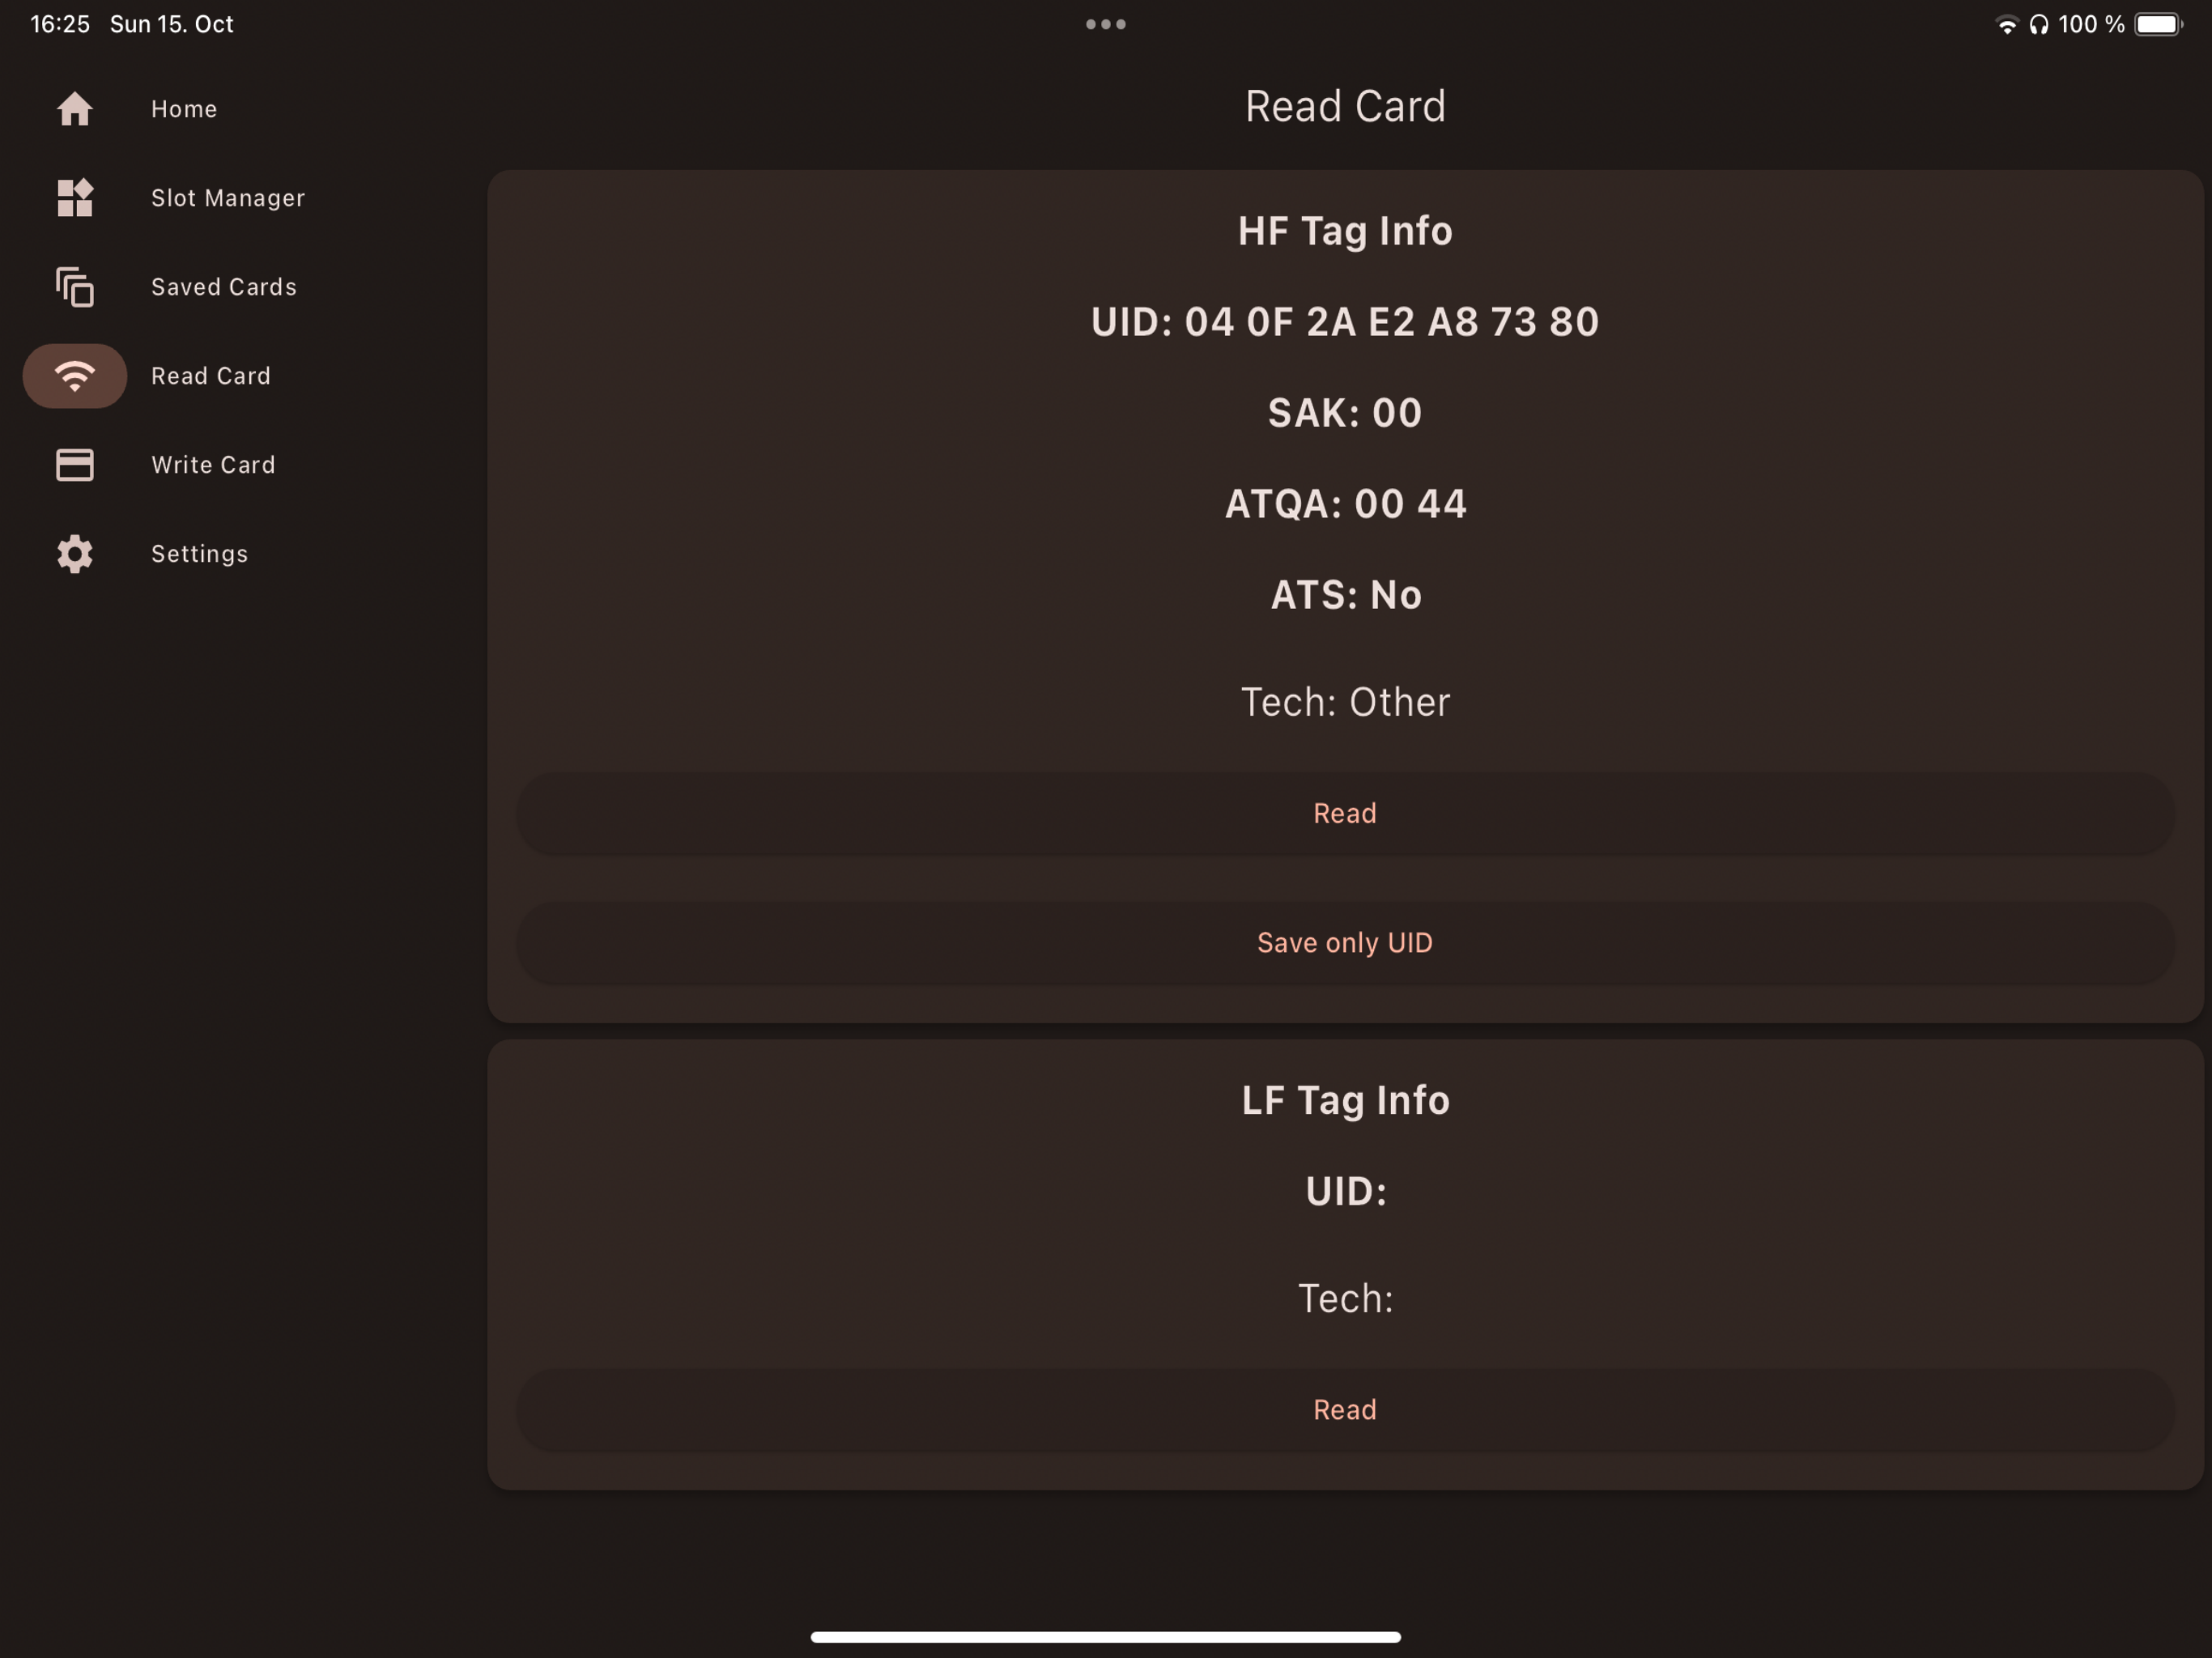
Task: Click the LF Tag Info heading
Action: [1345, 1100]
